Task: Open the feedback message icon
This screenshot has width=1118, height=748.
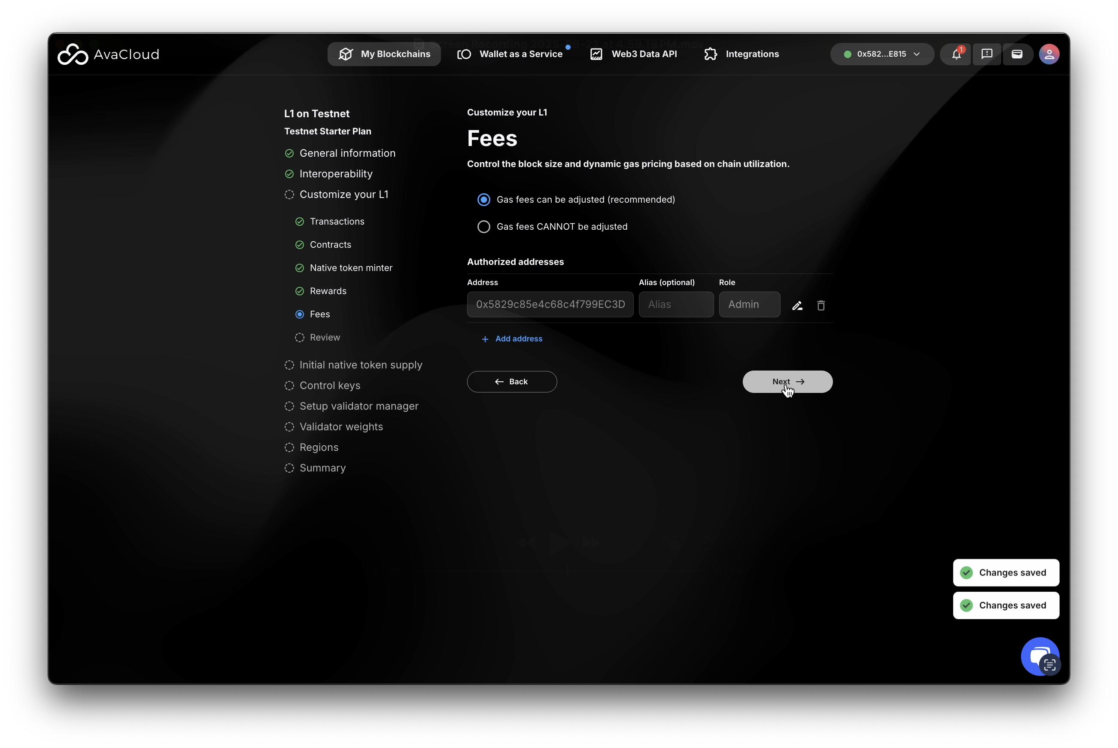Action: [x=986, y=55]
